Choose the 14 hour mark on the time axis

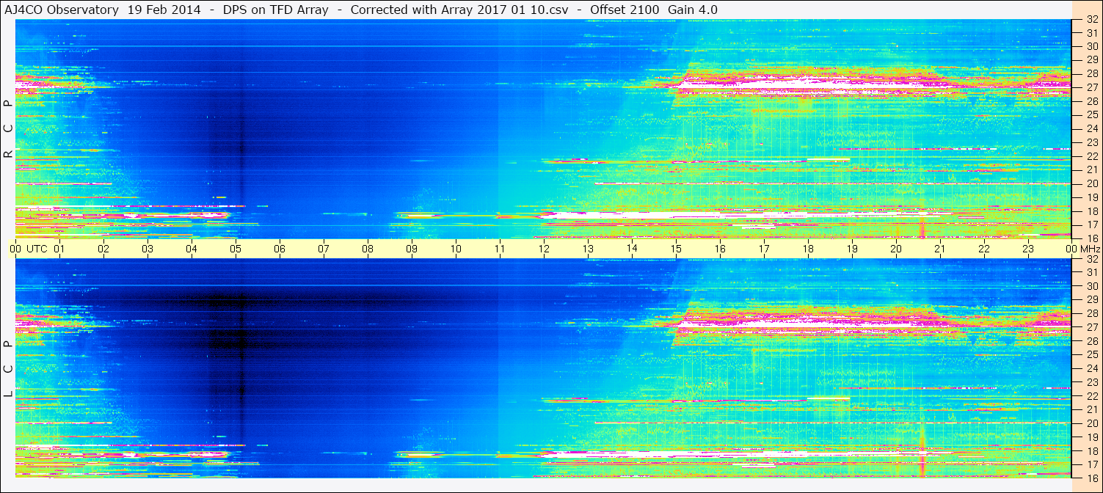(632, 249)
